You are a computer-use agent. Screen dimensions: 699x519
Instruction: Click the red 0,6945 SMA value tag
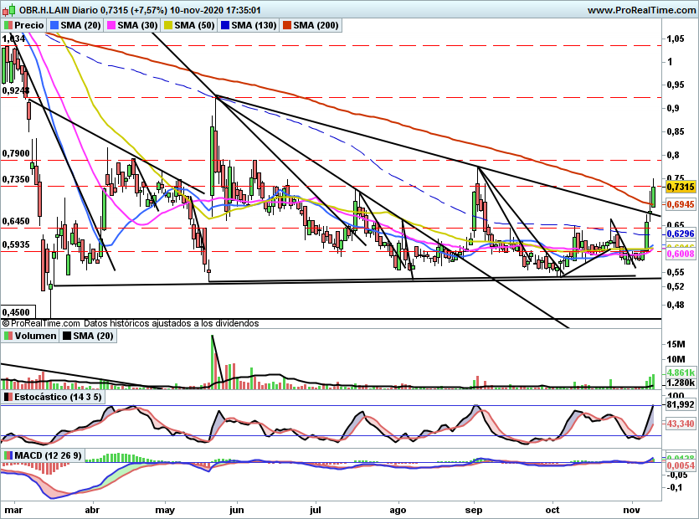tap(681, 204)
